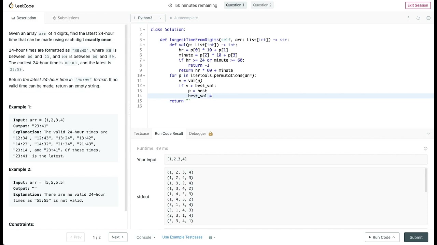This screenshot has height=245, width=437.
Task: Switch to Question 2 tab
Action: pos(262,5)
